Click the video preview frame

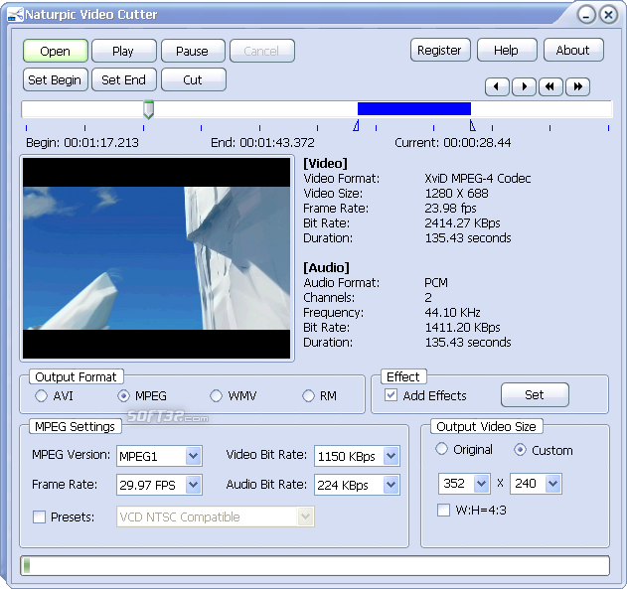156,258
